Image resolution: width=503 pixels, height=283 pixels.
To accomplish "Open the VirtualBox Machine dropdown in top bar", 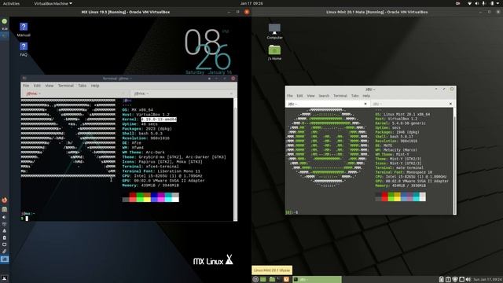I will [53, 3].
